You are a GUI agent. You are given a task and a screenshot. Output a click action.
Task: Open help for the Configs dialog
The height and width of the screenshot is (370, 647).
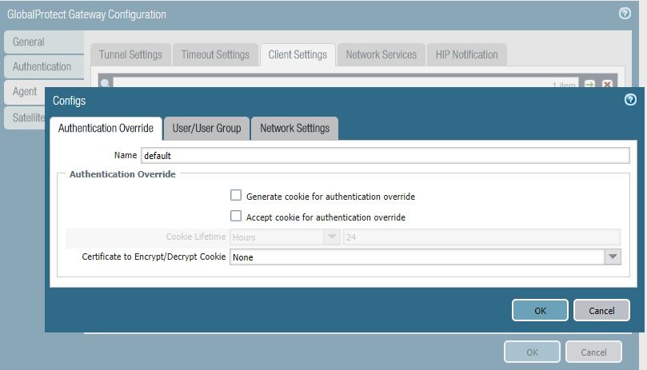[x=630, y=100]
